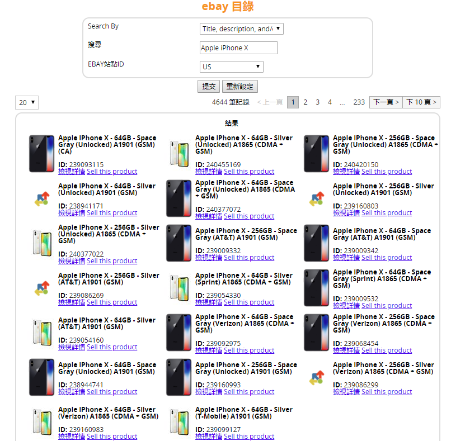Image resolution: width=451 pixels, height=441 pixels.
Task: Click title 'Apple iPhone X - 64GB - Silver (Sprint)'
Action: (x=244, y=279)
